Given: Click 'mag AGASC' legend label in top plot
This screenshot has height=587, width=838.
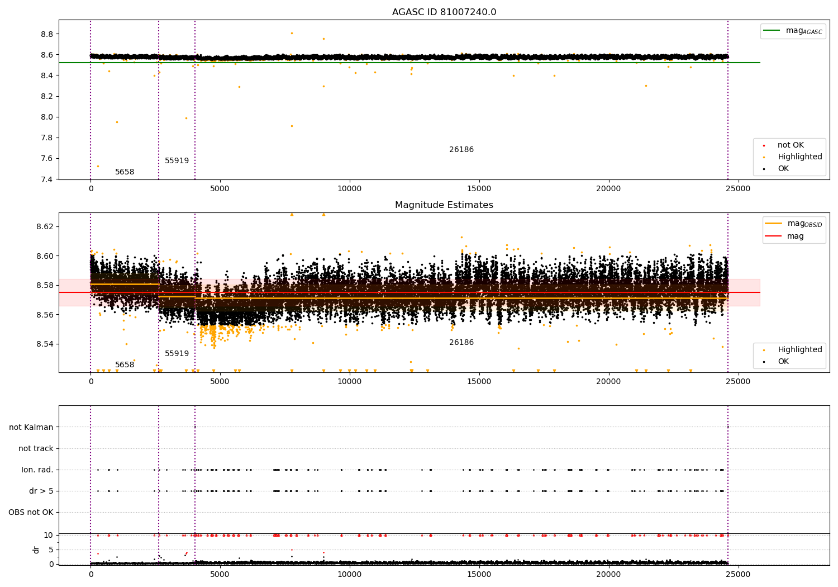Looking at the screenshot, I should pyautogui.click(x=804, y=31).
